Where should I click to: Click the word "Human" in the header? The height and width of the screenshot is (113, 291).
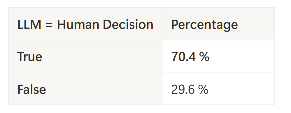point(78,25)
